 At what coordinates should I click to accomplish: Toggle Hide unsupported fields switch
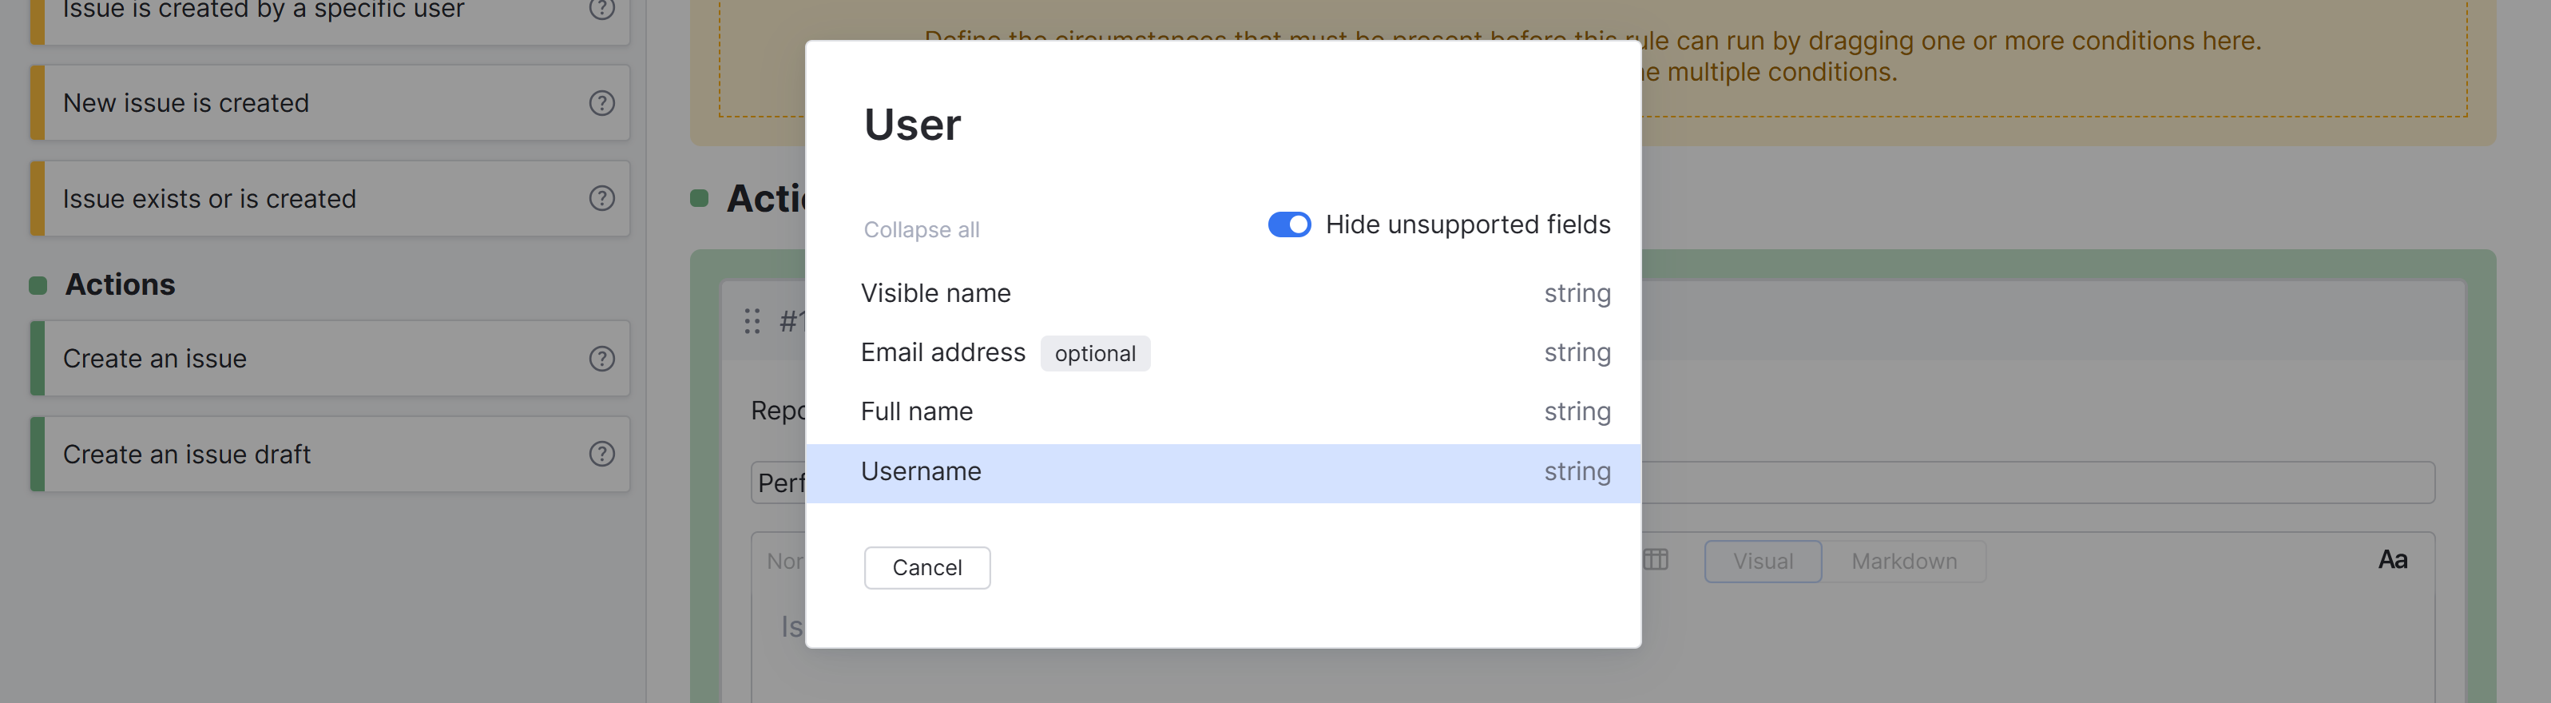click(1288, 224)
